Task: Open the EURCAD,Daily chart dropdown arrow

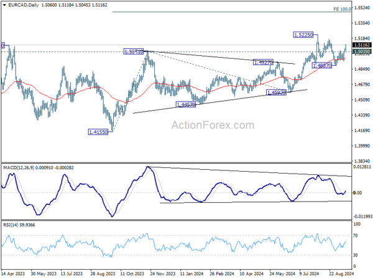Action: pos(4,5)
